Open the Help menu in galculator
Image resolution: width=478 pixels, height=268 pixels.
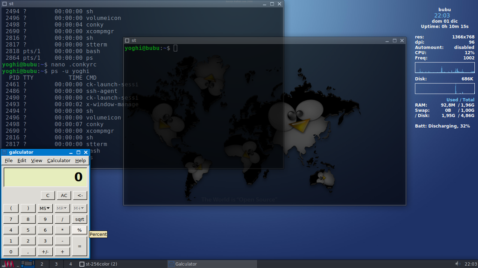coord(80,160)
